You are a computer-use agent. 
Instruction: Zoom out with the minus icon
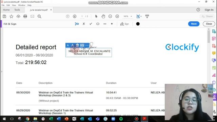pyautogui.click(x=110, y=16)
